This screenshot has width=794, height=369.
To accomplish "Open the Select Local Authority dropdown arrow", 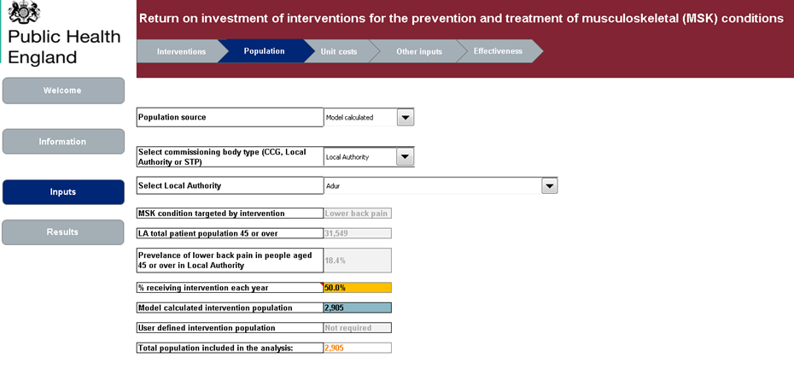I will pyautogui.click(x=550, y=186).
